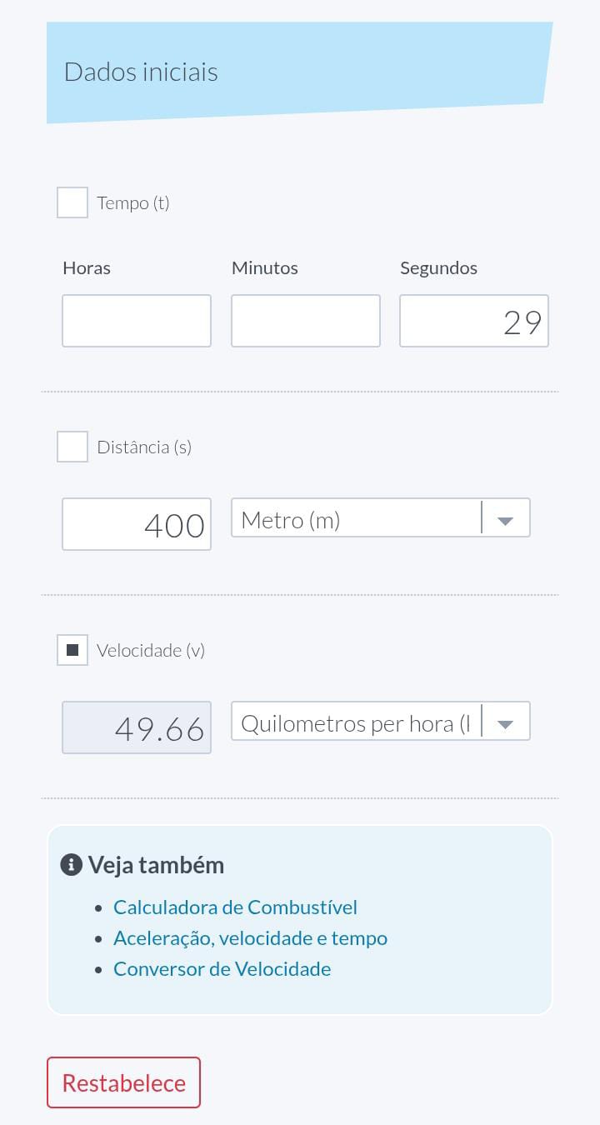Viewport: 600px width, 1125px height.
Task: Click the Horas input field
Action: 137,321
